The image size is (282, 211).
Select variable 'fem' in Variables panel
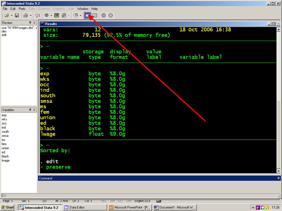click(x=4, y=144)
